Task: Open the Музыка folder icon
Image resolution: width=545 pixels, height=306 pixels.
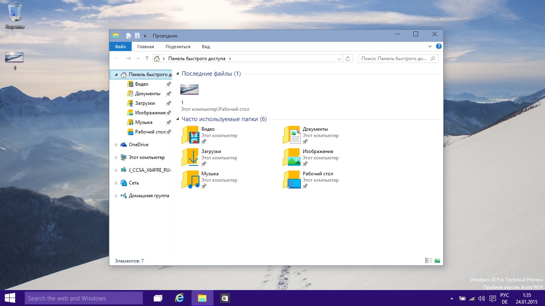Action: [190, 179]
